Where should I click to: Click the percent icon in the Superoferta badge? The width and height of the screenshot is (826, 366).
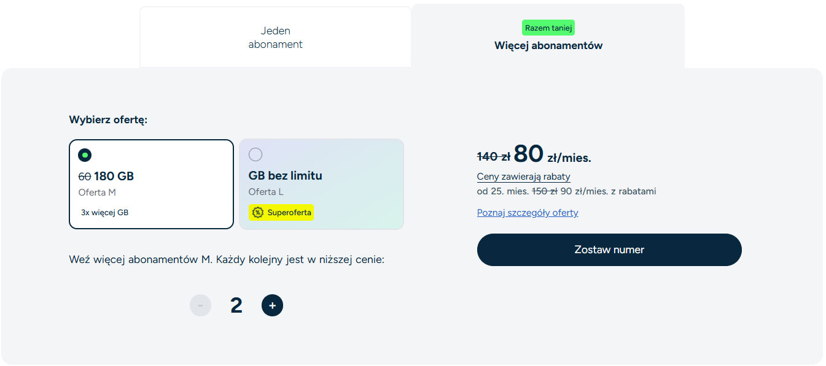point(258,213)
